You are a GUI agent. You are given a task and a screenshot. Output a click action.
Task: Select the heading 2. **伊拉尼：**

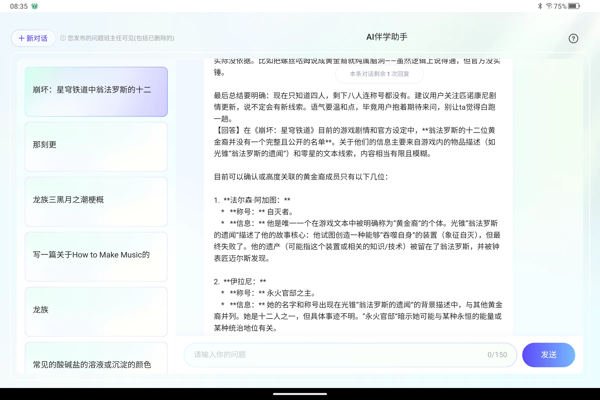pyautogui.click(x=240, y=281)
